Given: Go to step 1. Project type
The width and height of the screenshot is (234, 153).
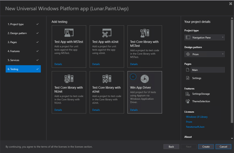Looking at the screenshot, I should [23, 24].
